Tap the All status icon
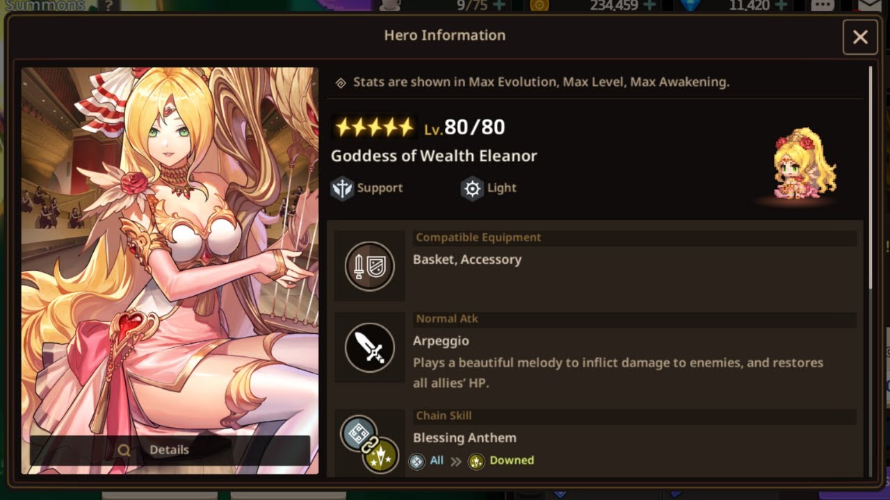Viewport: 890px width, 500px height. click(416, 461)
